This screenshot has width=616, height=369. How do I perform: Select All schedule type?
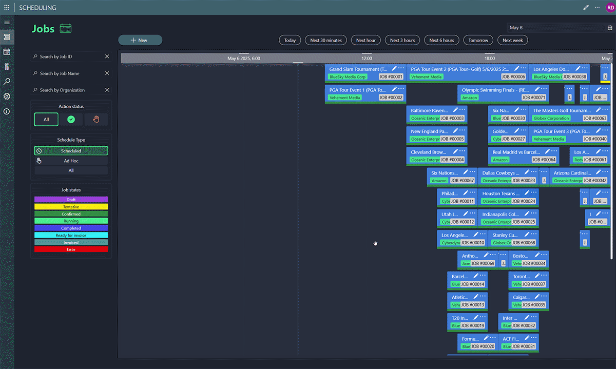(x=71, y=170)
